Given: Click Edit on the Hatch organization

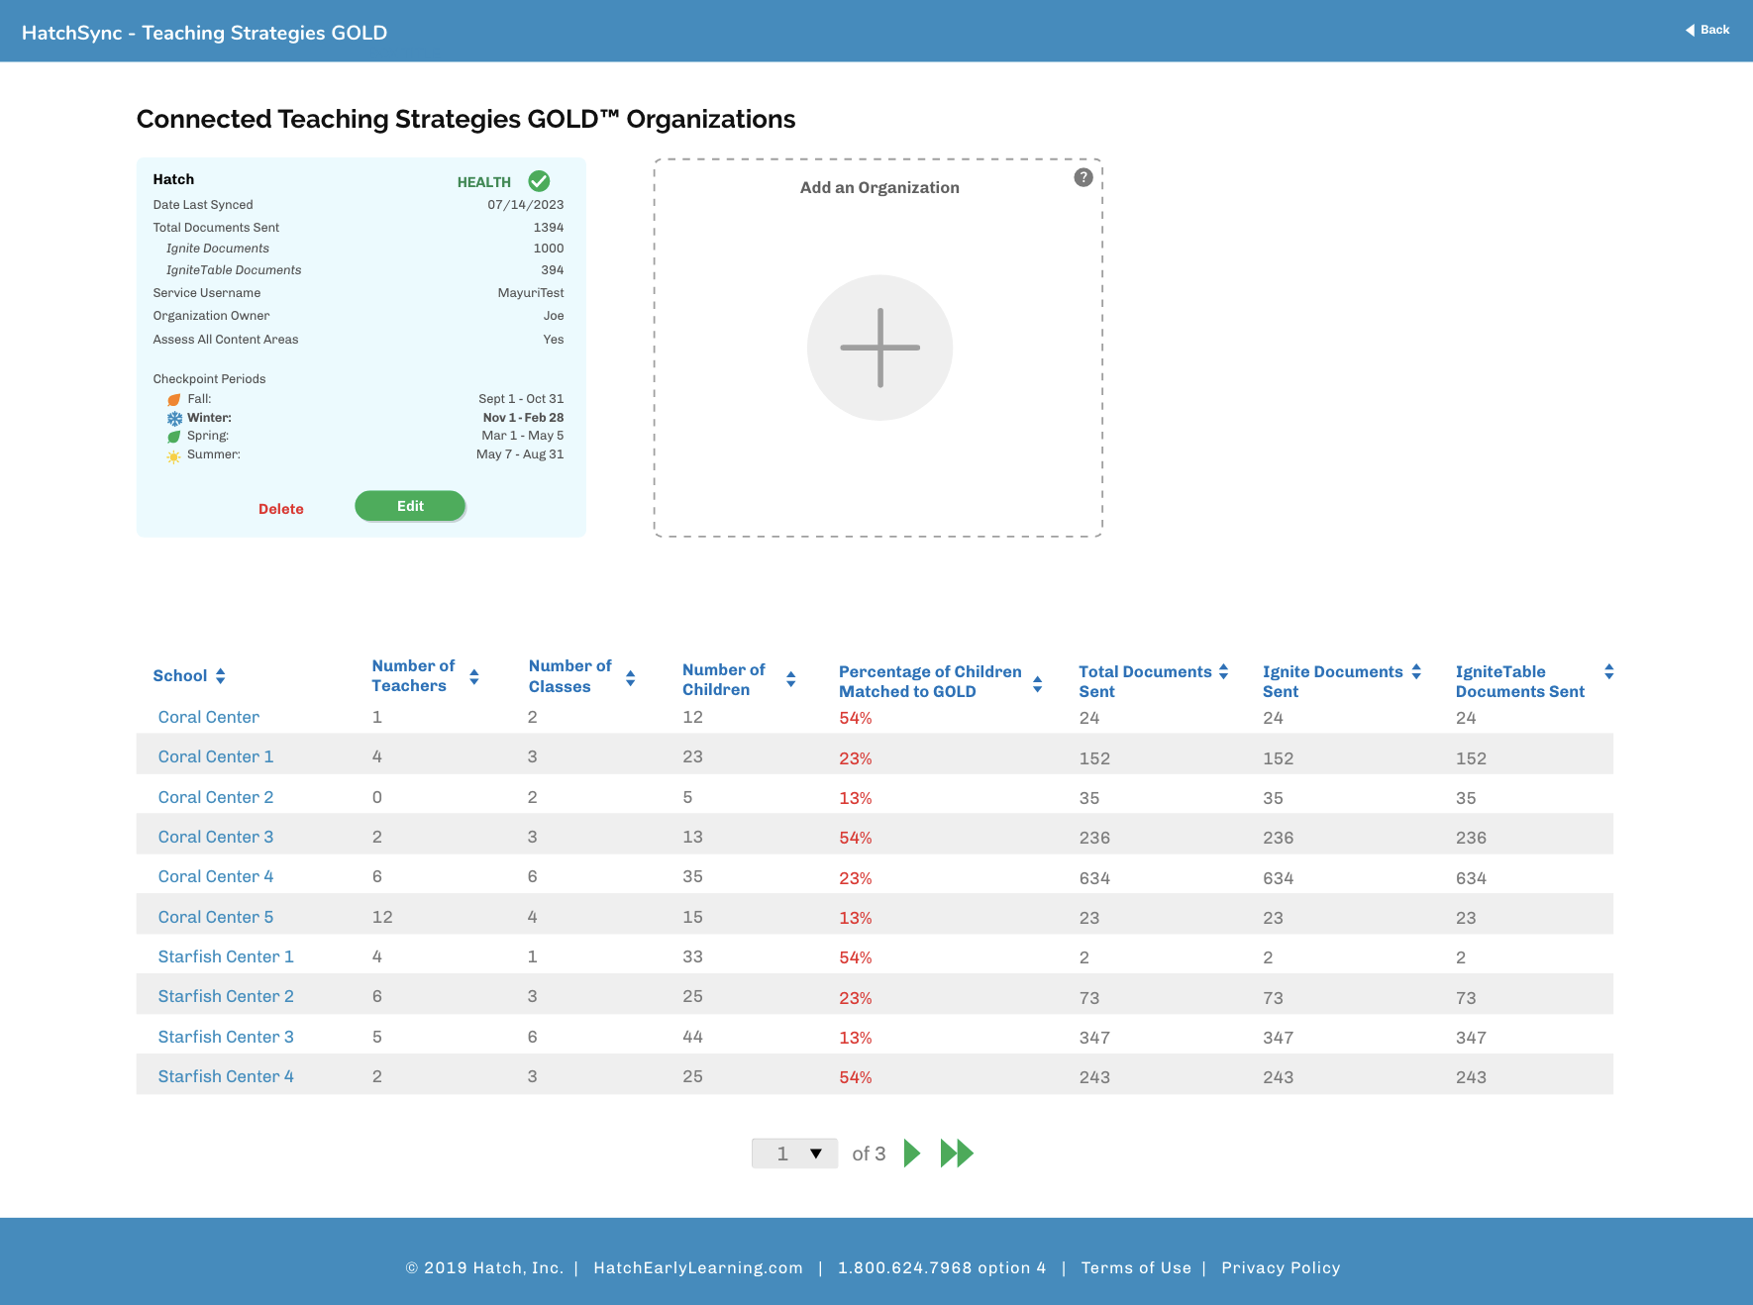Looking at the screenshot, I should pos(410,506).
